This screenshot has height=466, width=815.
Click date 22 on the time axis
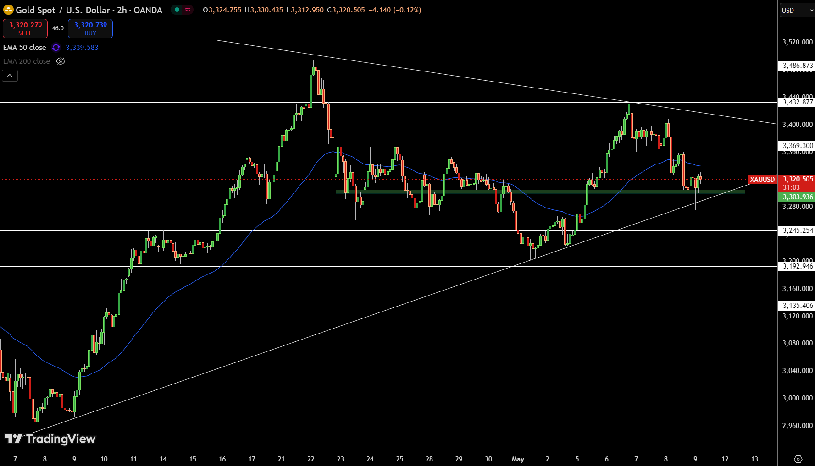click(x=311, y=459)
